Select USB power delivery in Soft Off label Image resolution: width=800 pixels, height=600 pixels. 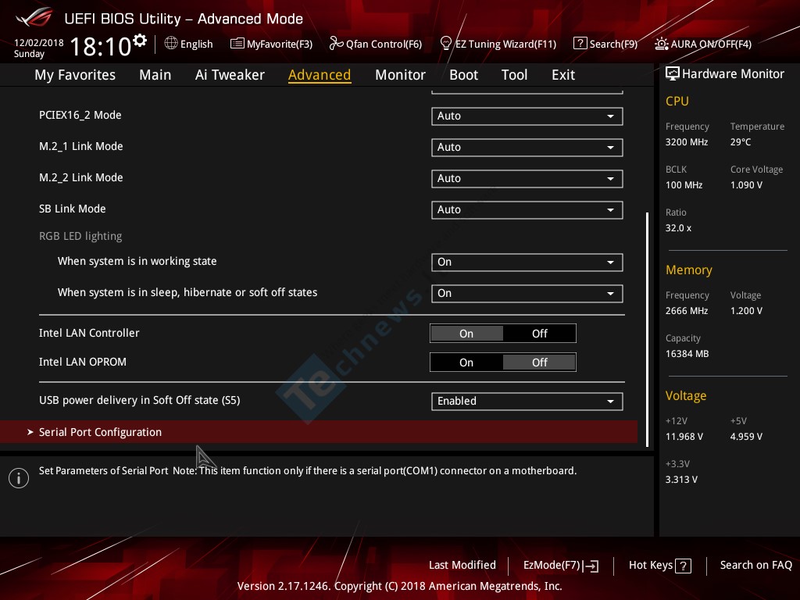click(x=139, y=401)
